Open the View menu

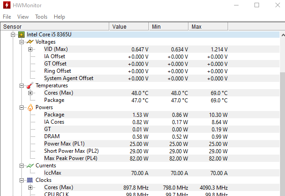(23, 17)
